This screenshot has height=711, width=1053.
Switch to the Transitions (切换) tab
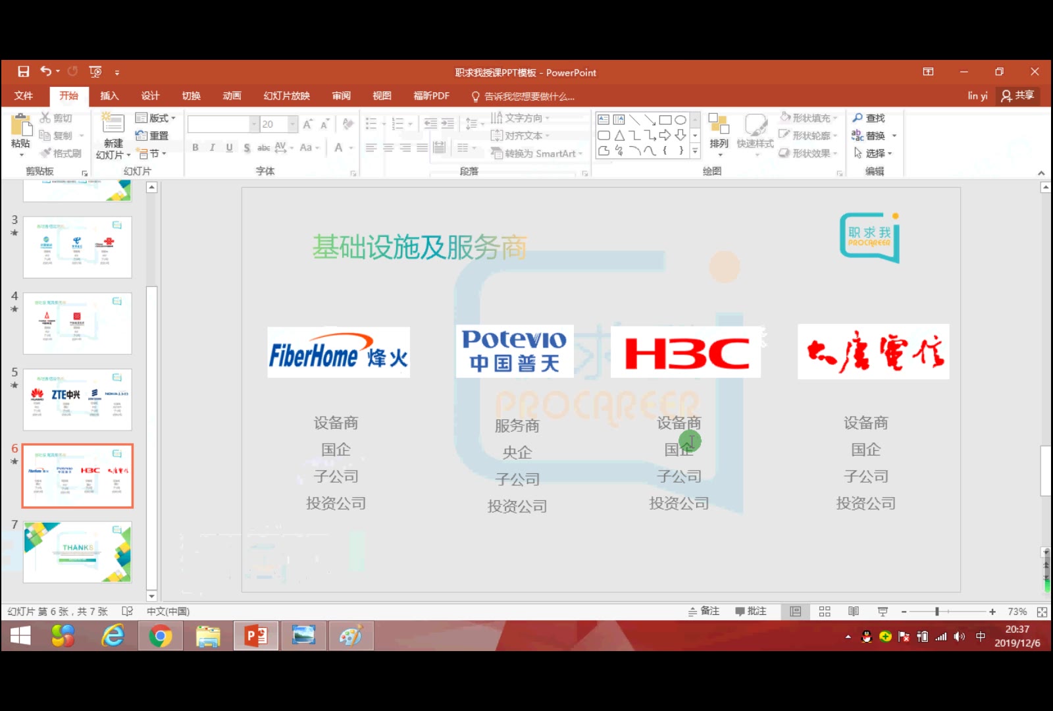191,95
